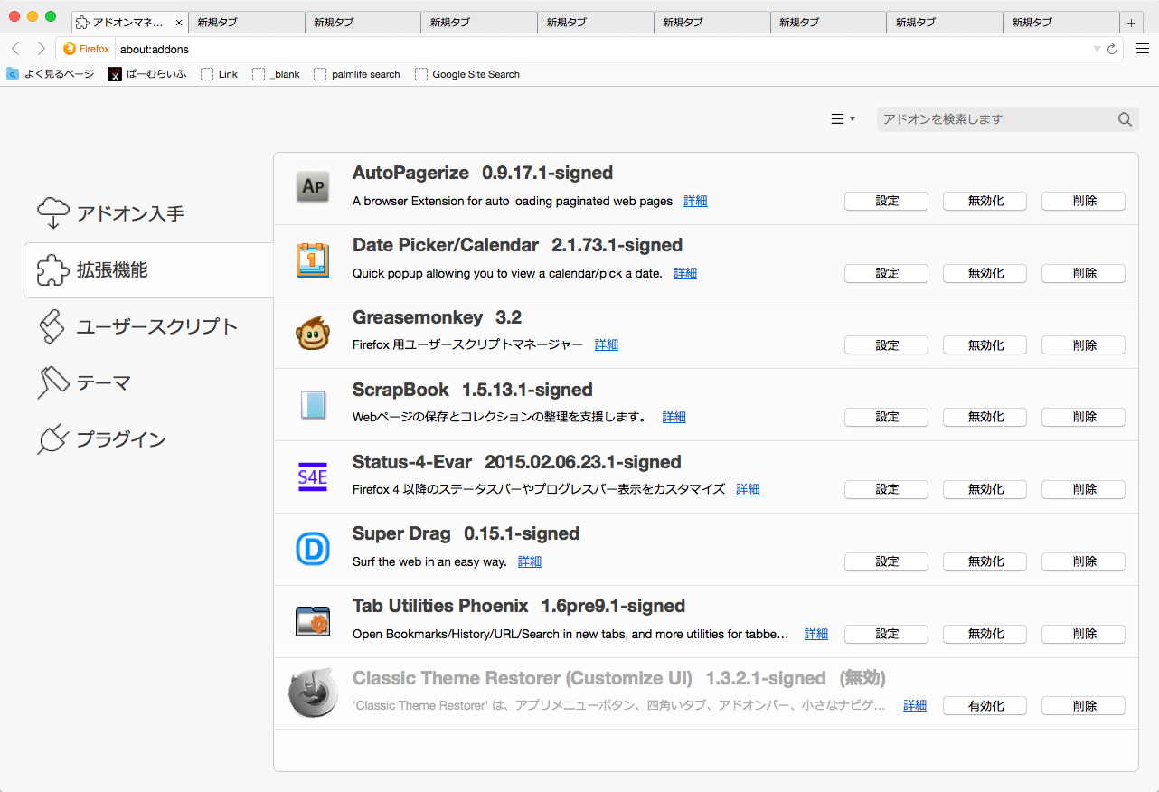Click the Super Drag extension icon
The height and width of the screenshot is (792, 1159).
coord(313,549)
